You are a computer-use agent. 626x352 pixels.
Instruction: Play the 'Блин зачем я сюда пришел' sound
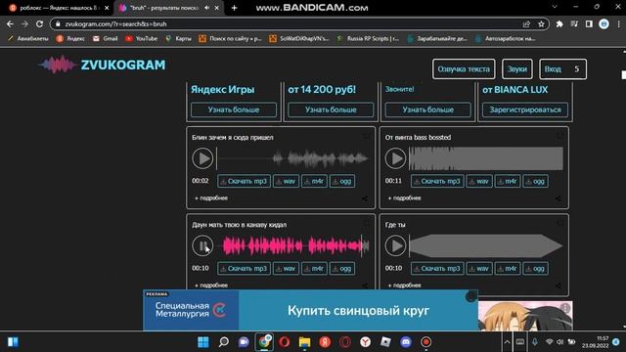tap(202, 158)
